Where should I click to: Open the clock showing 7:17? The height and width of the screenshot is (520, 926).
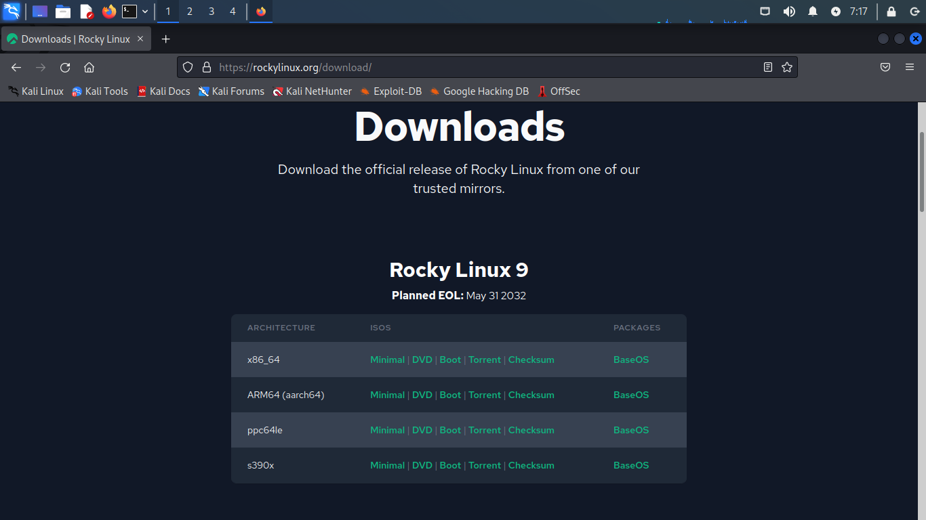(x=859, y=12)
